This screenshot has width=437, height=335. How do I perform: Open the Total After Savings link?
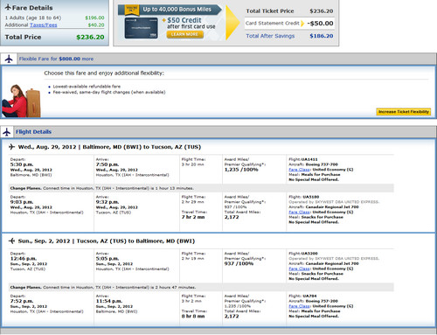click(270, 36)
